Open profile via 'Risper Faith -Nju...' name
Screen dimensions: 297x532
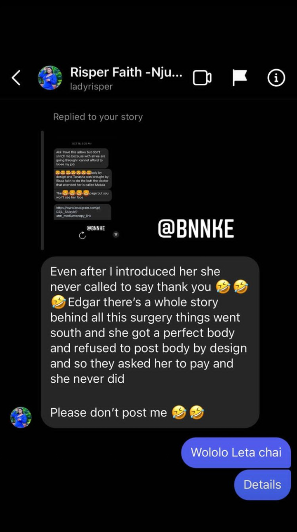tap(126, 72)
